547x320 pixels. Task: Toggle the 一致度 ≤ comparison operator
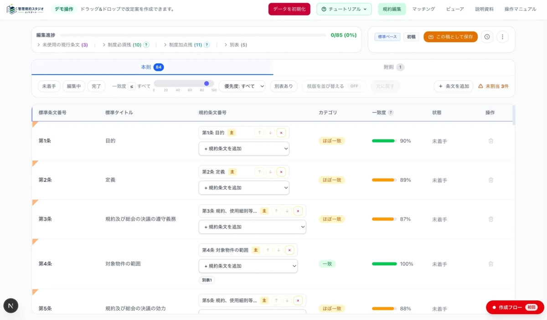click(131, 86)
